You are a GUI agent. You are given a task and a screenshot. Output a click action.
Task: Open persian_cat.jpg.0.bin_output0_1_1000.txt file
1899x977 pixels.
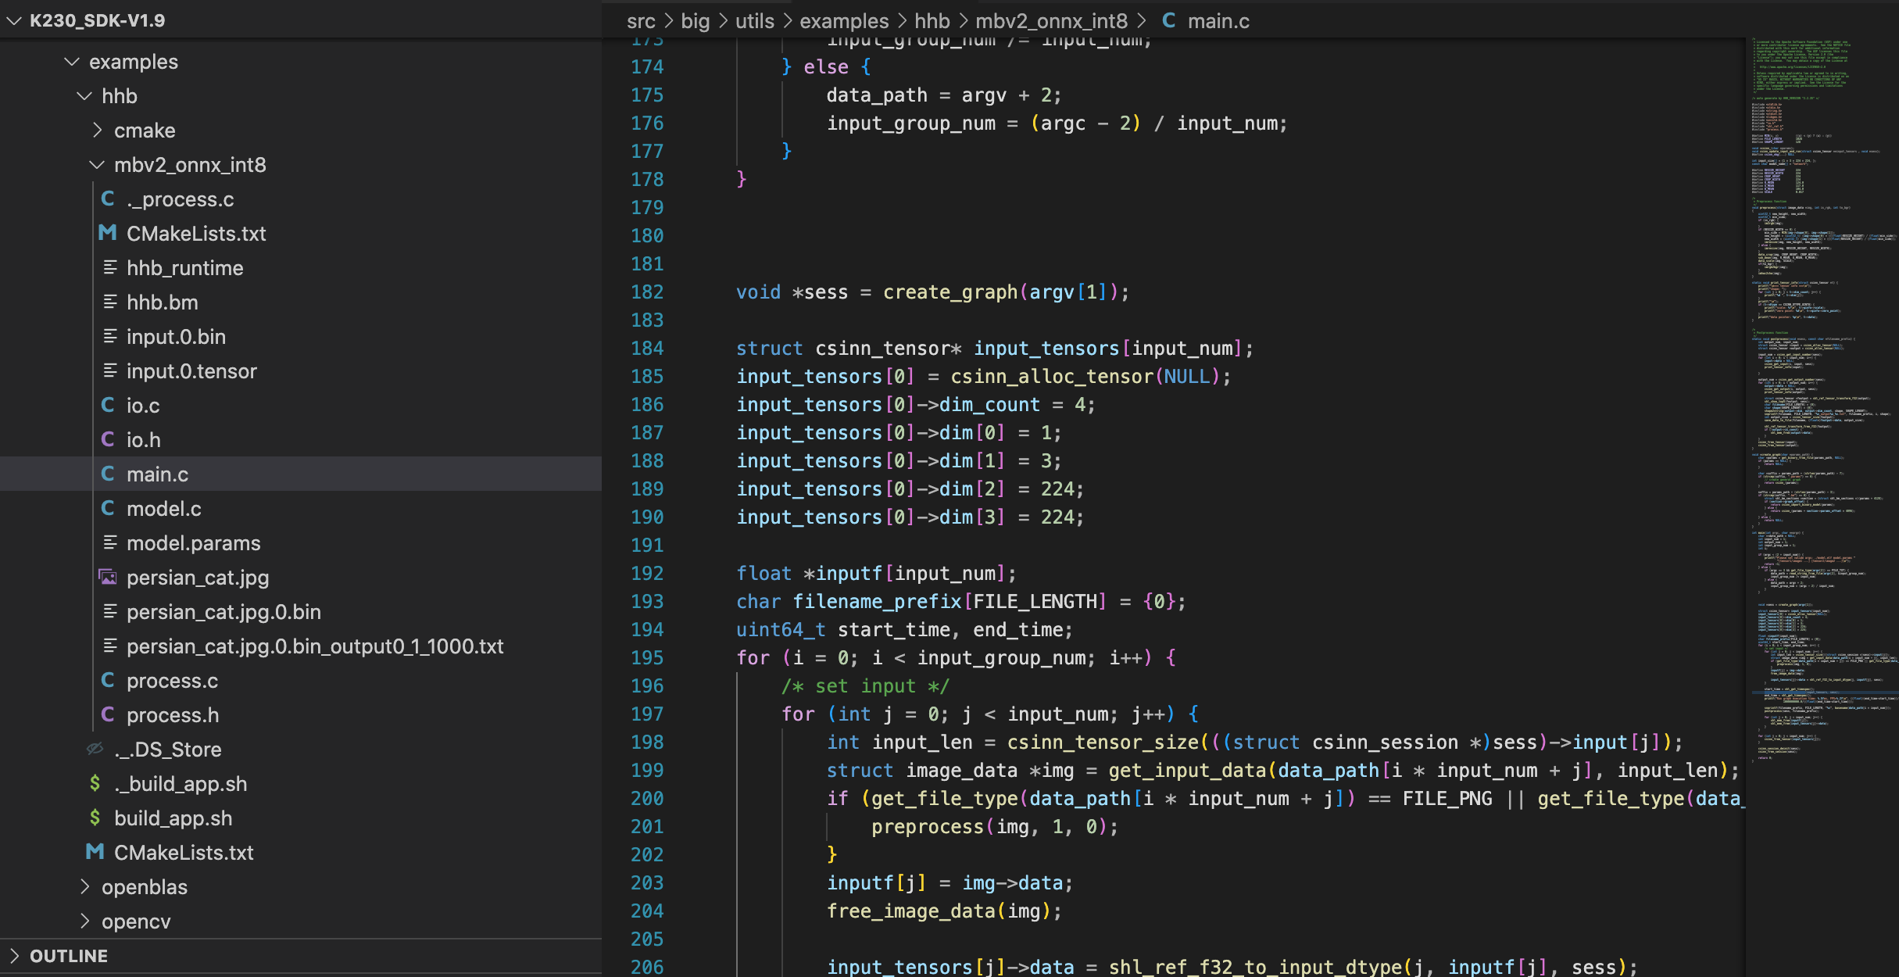301,646
